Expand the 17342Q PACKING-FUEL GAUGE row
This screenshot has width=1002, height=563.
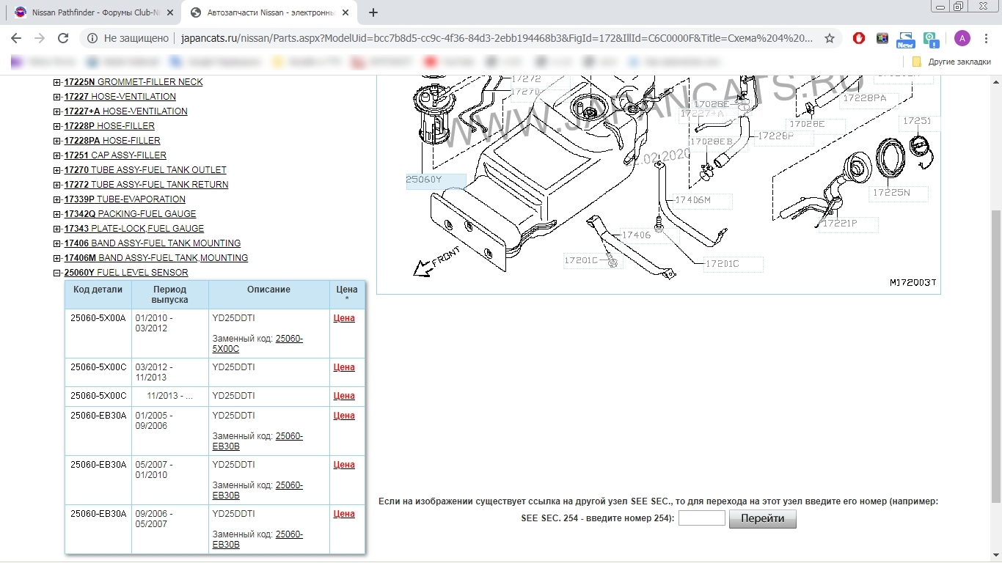coord(57,214)
